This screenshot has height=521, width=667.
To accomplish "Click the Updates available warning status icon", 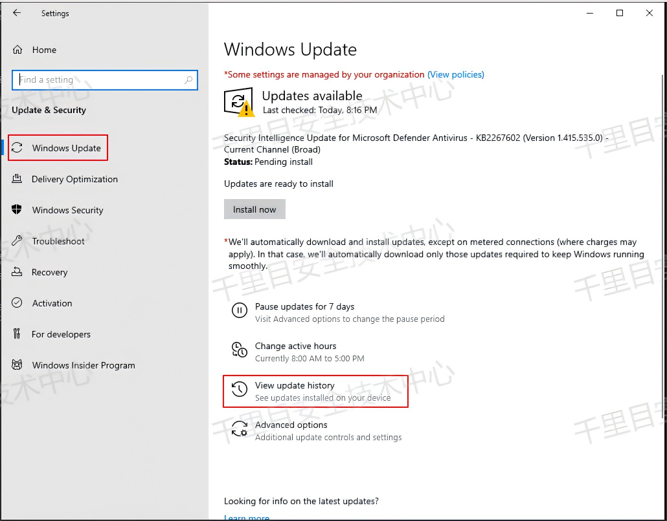I will [x=239, y=102].
